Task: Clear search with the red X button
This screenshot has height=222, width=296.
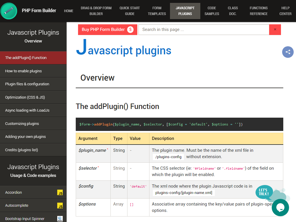Action: click(275, 29)
